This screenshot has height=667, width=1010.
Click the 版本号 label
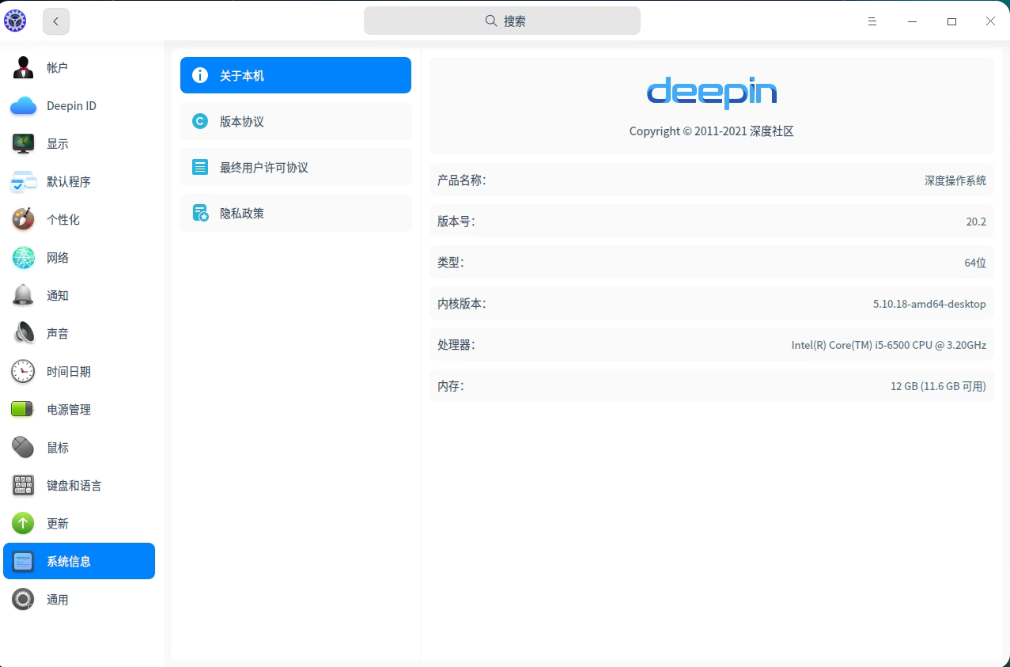tap(456, 222)
